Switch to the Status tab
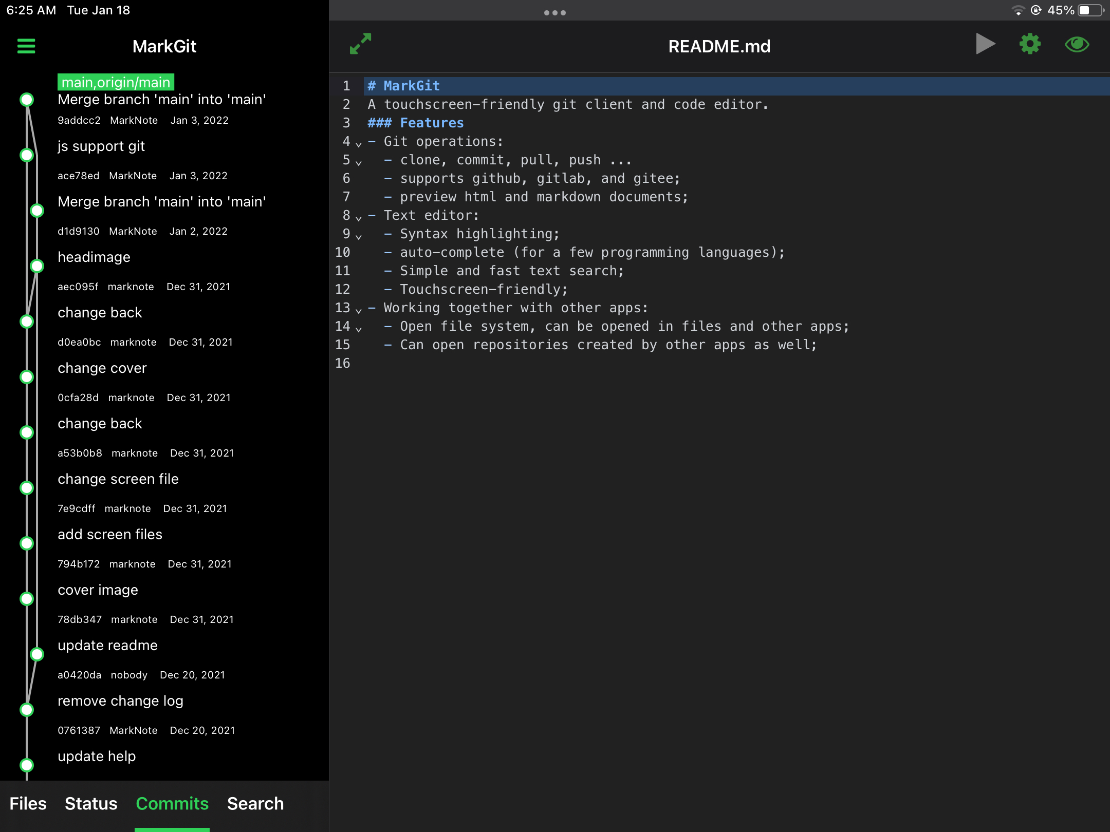 [x=91, y=803]
